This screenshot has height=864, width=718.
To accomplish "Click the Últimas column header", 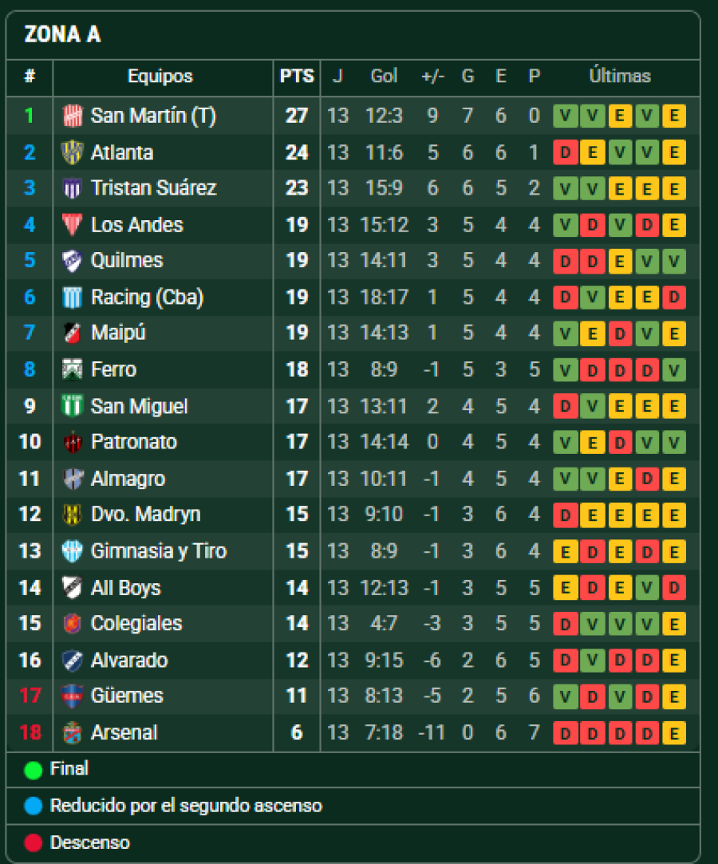I will [x=620, y=77].
